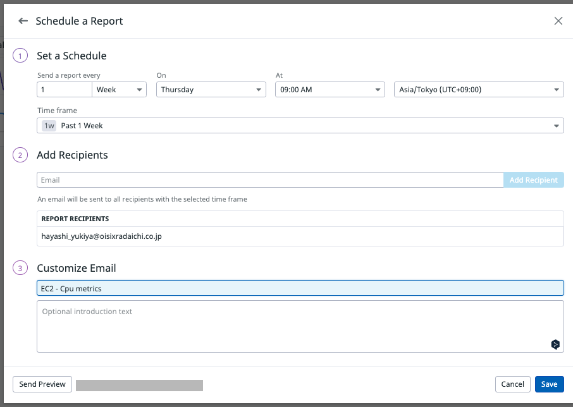Click the Time frame label
Viewport: 573px width, 407px height.
click(58, 110)
